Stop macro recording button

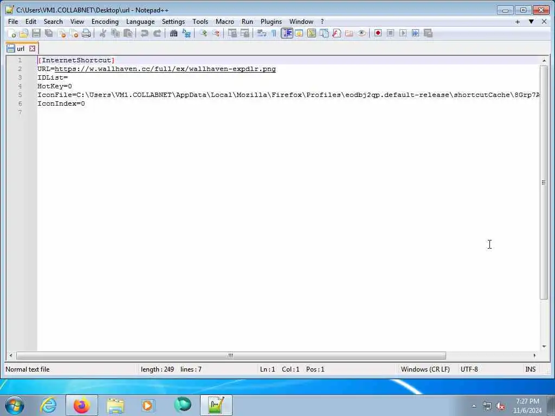(390, 33)
